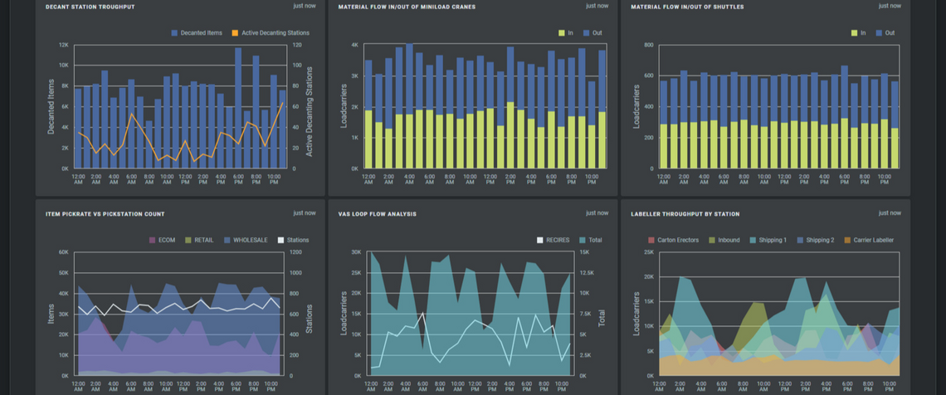Toggle the Out legend in Shuttles chart
This screenshot has height=395, width=946.
885,33
